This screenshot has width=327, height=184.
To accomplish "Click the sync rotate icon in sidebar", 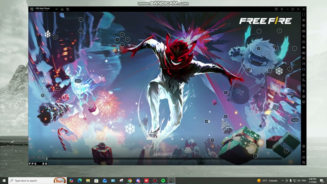I will point(304,42).
